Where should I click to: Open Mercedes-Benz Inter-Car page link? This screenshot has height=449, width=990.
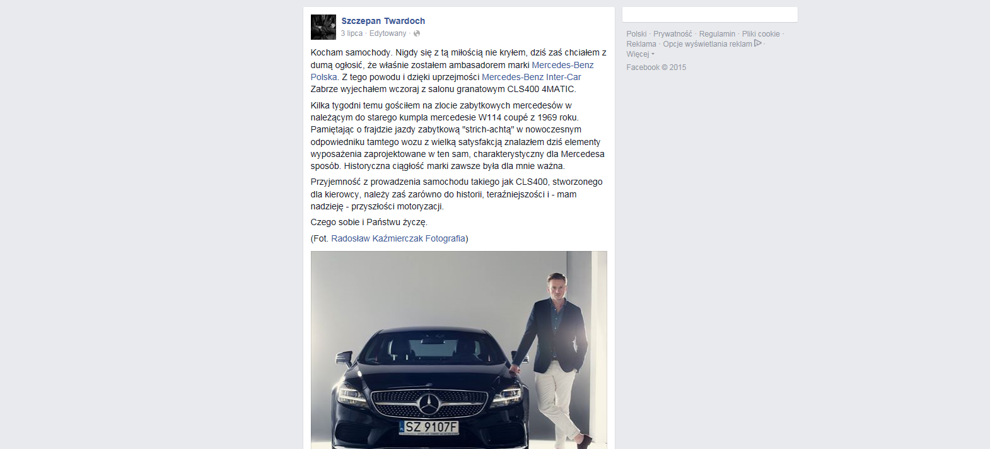click(532, 77)
